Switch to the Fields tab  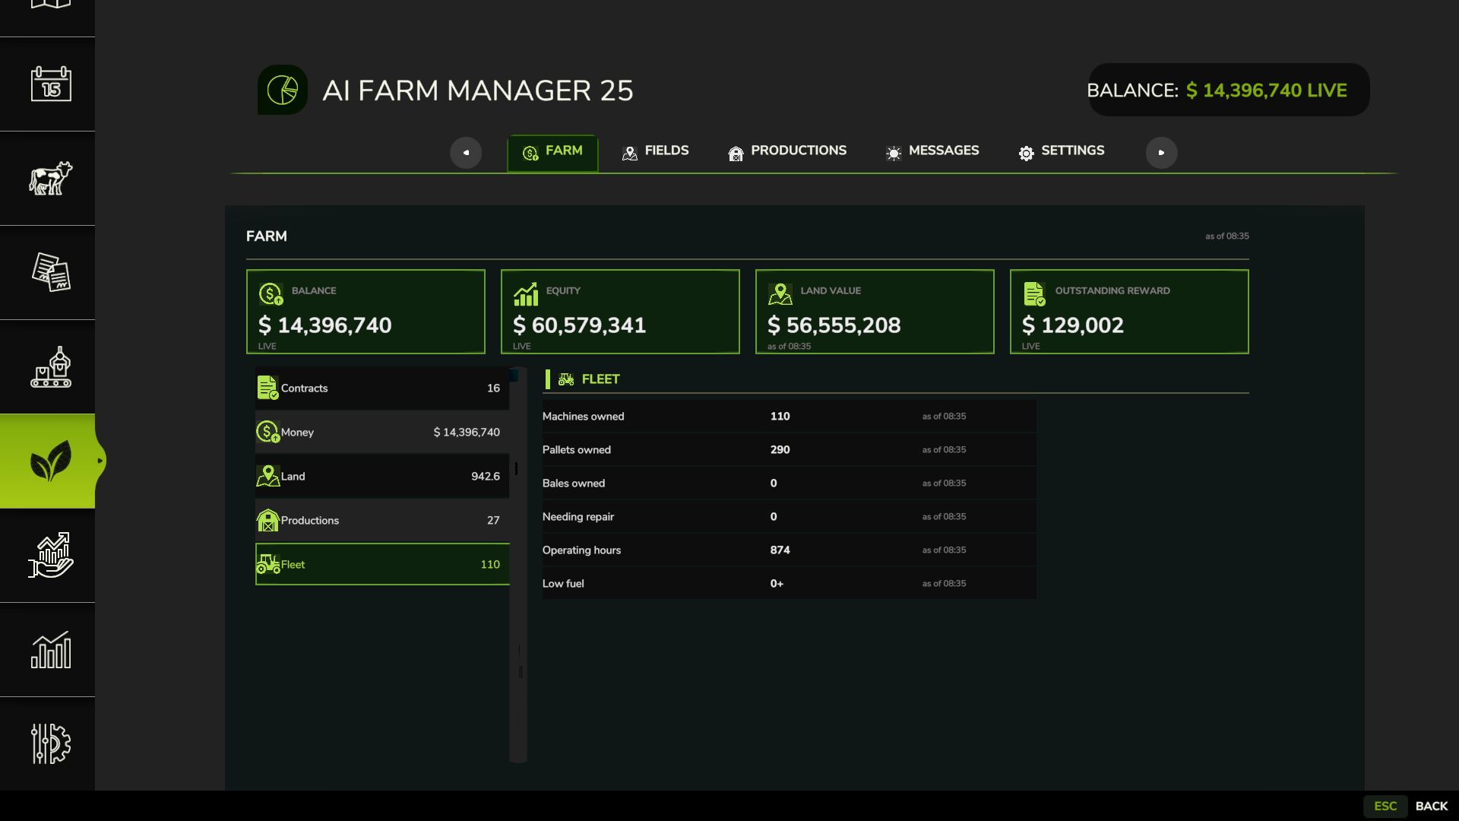655,151
